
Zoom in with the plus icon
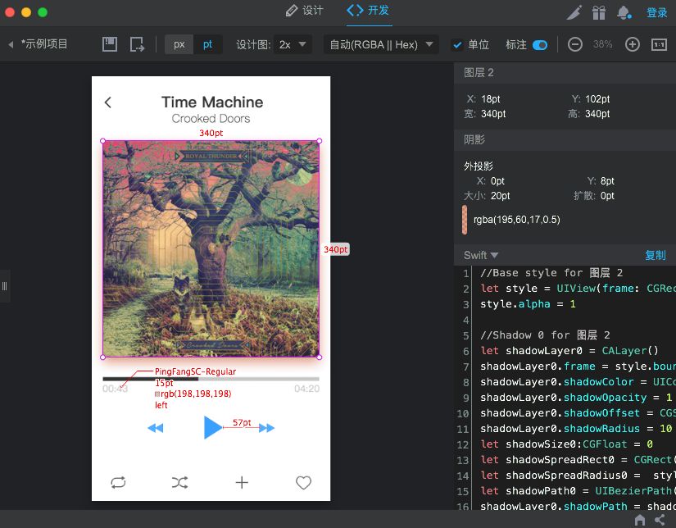click(x=632, y=44)
